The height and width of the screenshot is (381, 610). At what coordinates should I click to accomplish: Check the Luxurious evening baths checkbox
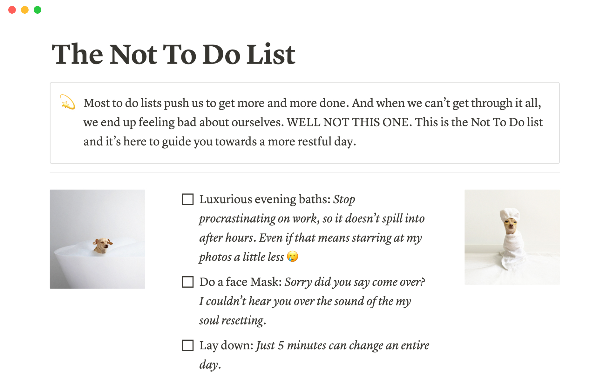click(188, 199)
